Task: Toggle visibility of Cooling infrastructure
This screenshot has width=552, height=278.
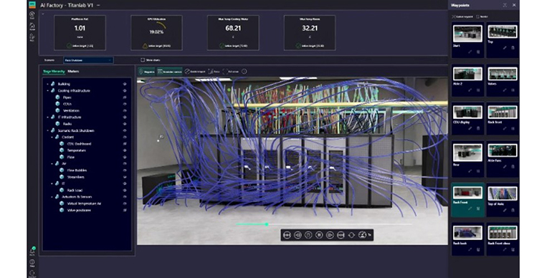Action: [x=125, y=91]
